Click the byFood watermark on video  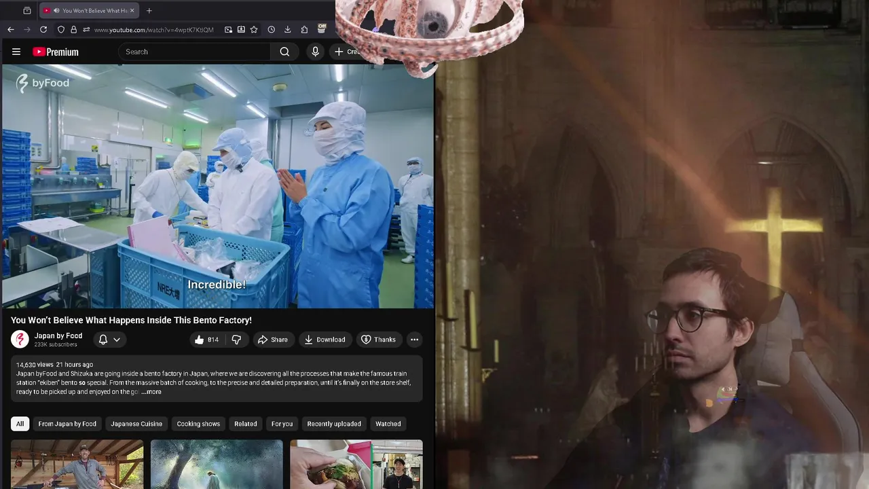click(42, 83)
